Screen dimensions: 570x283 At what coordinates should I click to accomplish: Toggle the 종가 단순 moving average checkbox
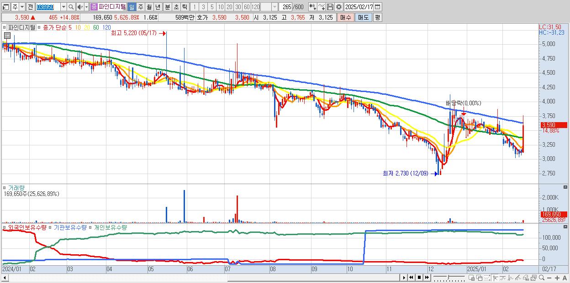pos(40,27)
